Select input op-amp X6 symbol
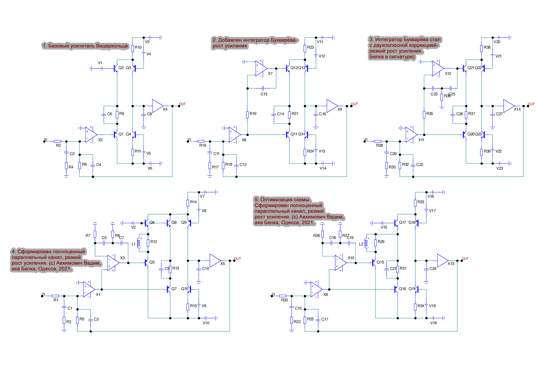The image size is (536, 379). click(x=235, y=135)
